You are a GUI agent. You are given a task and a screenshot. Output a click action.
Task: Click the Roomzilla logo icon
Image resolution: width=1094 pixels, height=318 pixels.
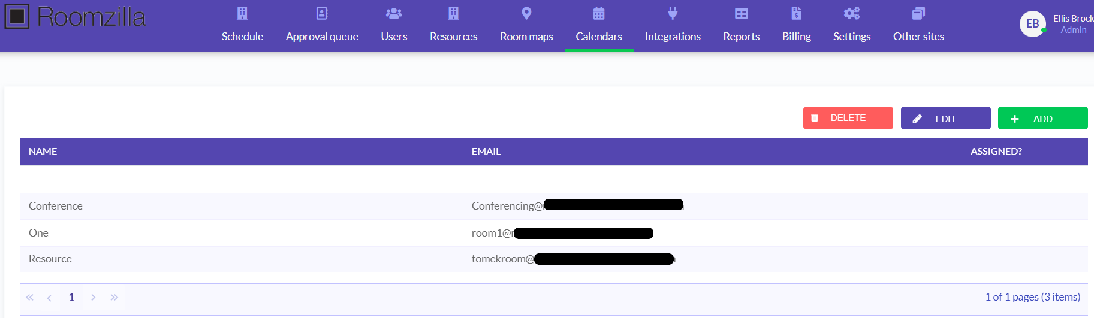tap(17, 17)
